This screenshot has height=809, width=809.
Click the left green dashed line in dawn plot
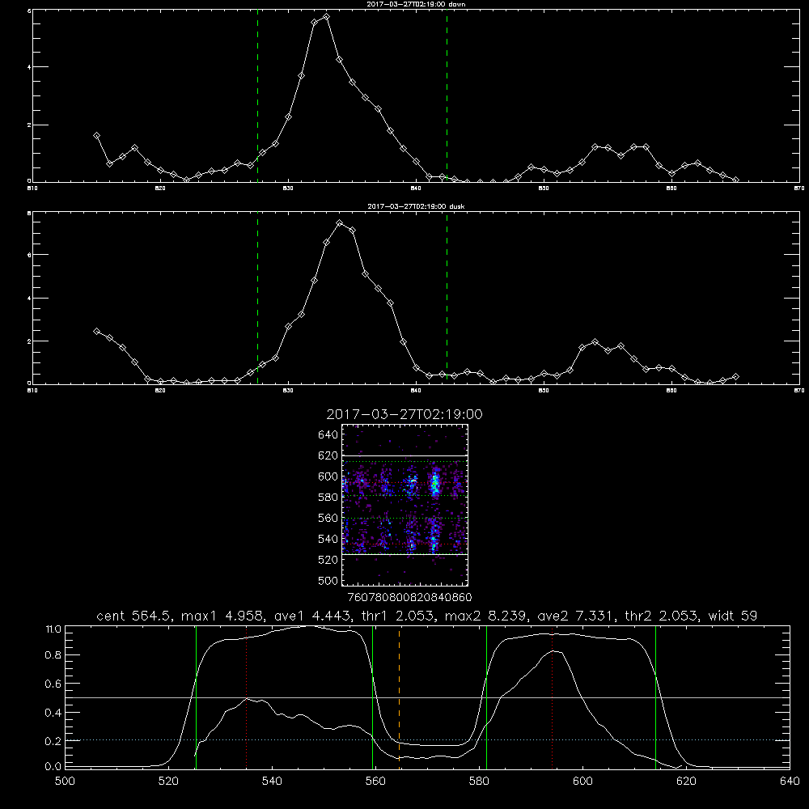coord(257,95)
